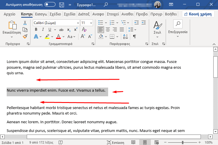Toggle Italic formatting
Screen dimensions: 218x145
[43, 29]
